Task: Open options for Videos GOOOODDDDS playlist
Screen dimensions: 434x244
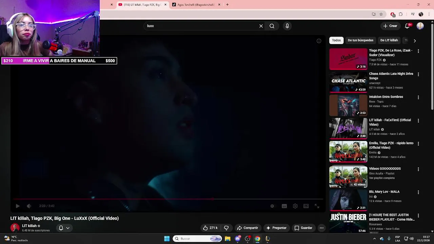Action: coord(418,169)
